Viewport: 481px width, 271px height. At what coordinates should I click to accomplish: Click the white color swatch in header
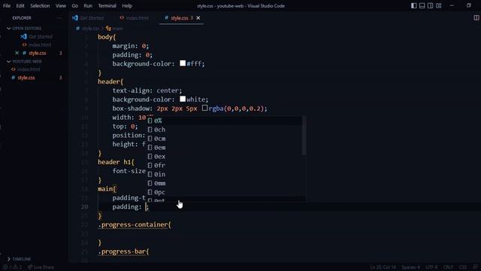(x=183, y=99)
